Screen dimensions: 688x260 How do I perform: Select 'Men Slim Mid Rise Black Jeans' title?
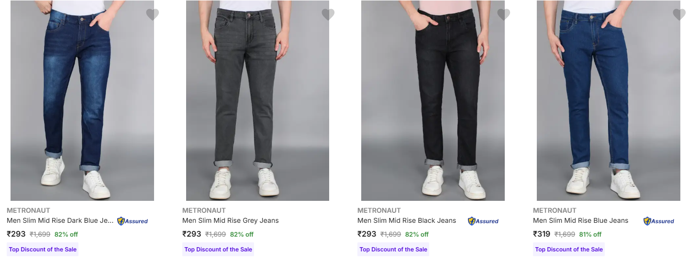pos(407,220)
